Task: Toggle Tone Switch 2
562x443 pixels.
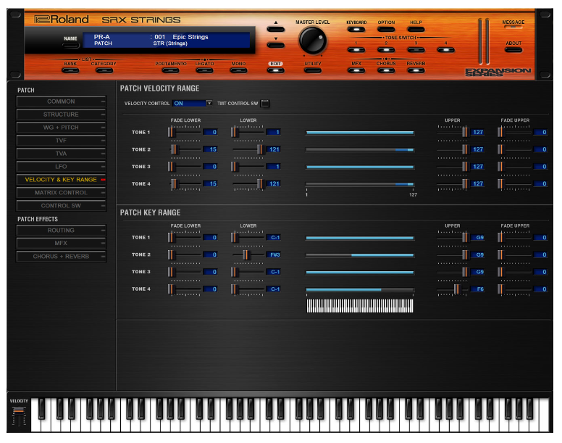Action: point(386,50)
